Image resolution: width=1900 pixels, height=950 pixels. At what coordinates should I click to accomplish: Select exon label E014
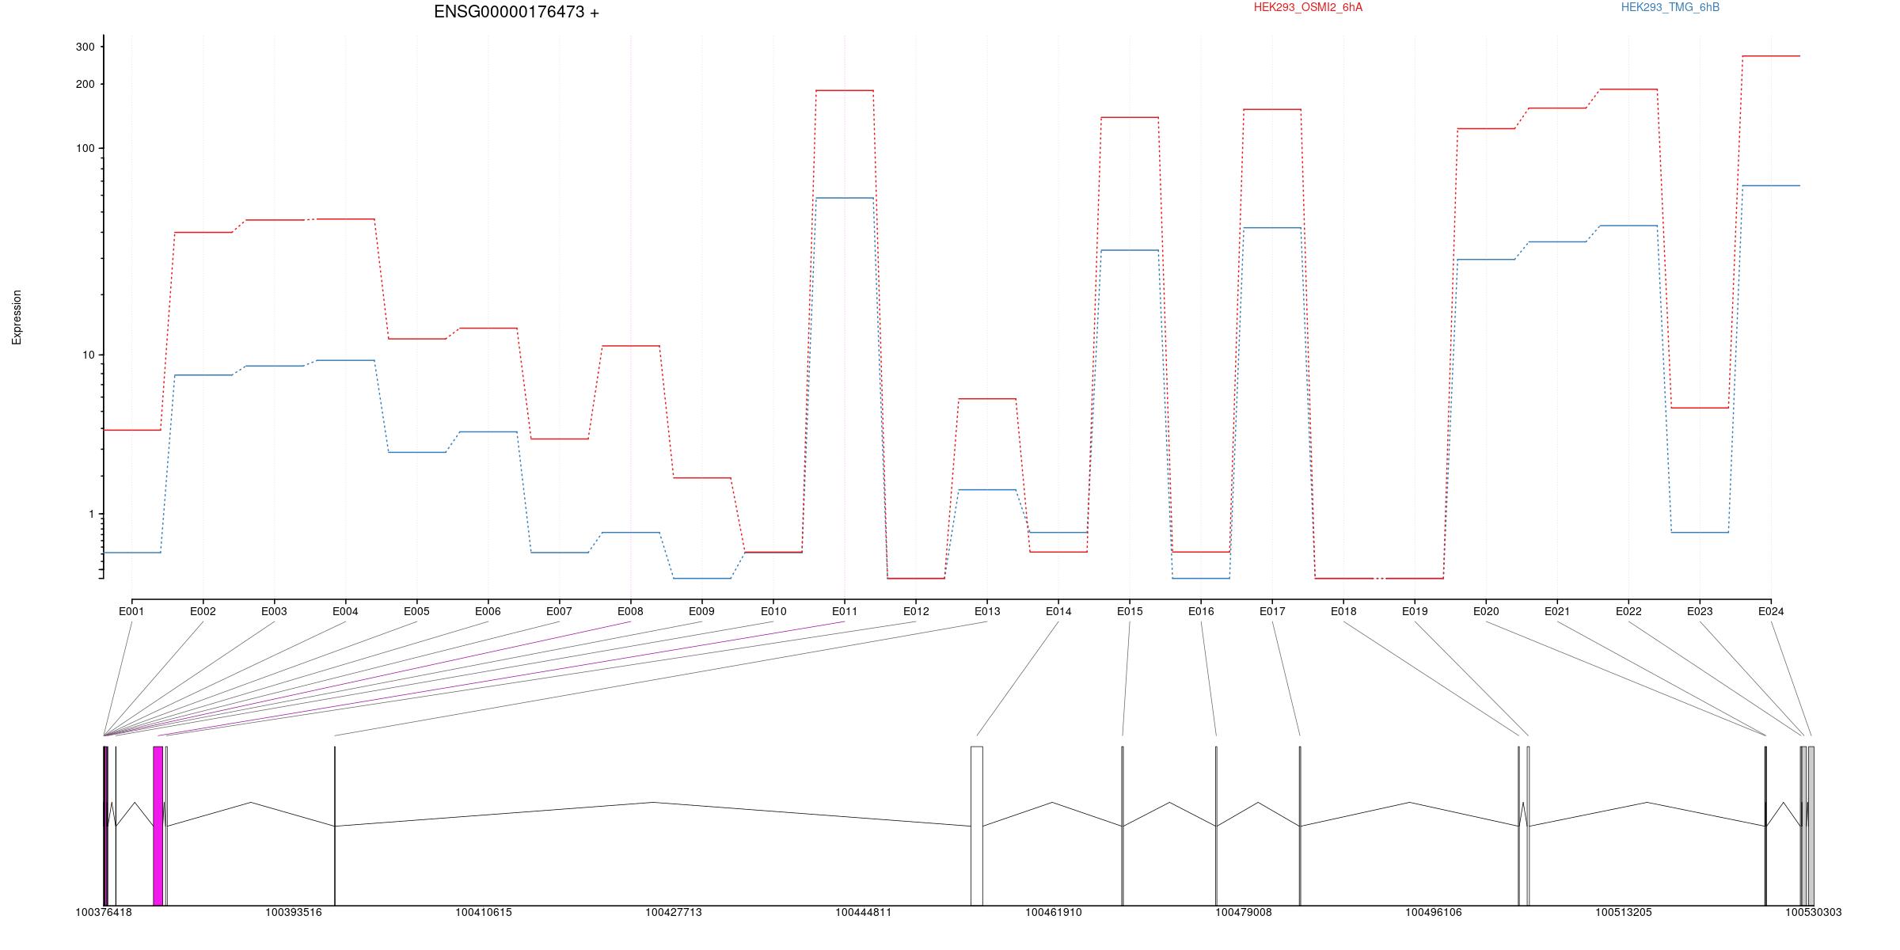click(1058, 611)
